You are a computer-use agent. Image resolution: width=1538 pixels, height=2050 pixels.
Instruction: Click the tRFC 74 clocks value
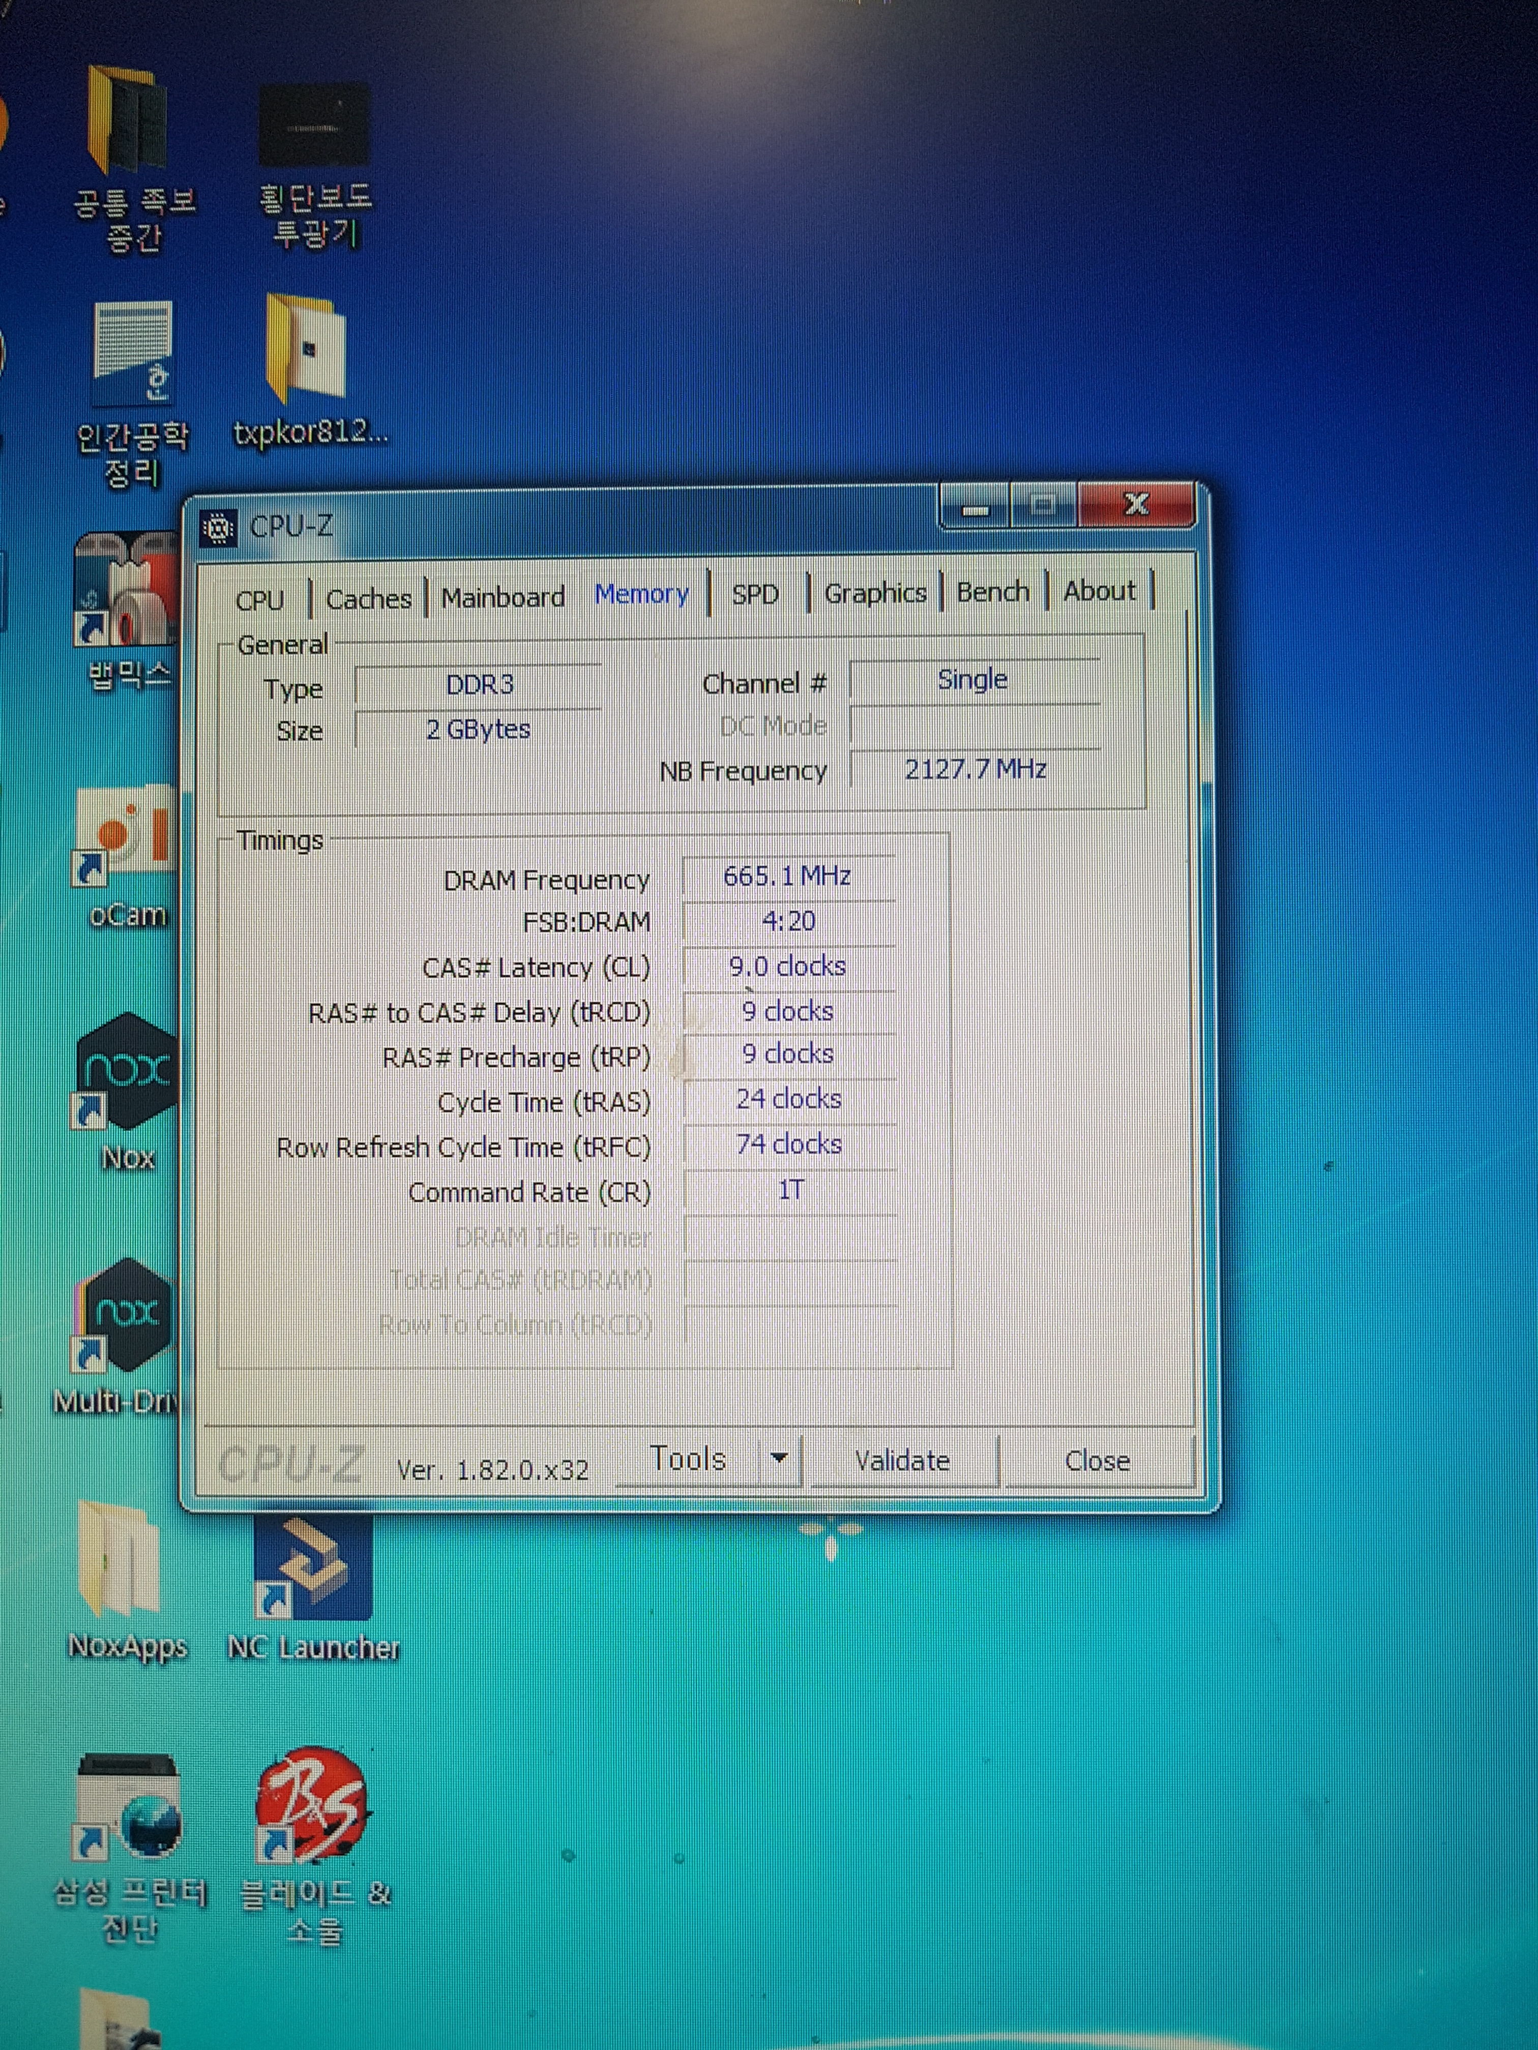pyautogui.click(x=789, y=1144)
